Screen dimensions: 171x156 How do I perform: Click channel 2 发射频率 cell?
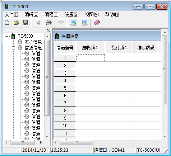pyautogui.click(x=120, y=65)
